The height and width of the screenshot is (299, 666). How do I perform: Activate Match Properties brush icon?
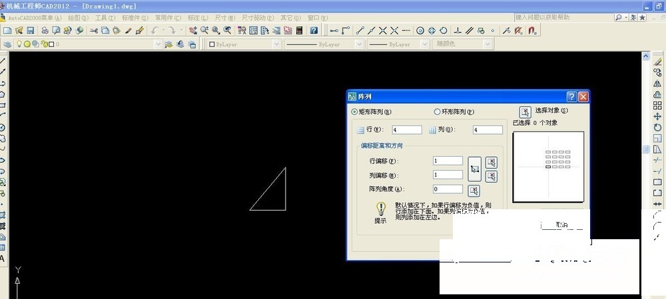click(x=129, y=31)
